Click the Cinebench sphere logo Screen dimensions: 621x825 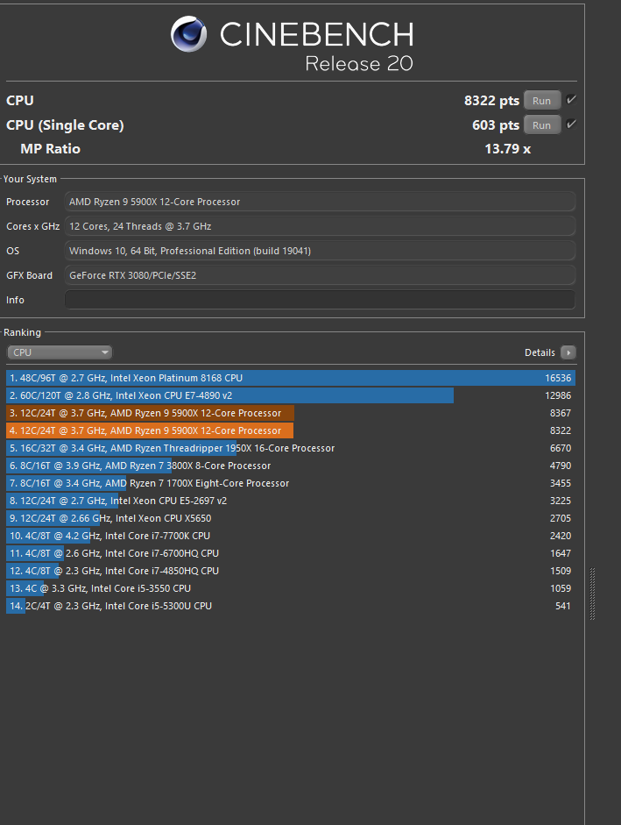pyautogui.click(x=189, y=34)
